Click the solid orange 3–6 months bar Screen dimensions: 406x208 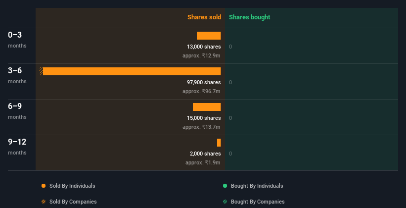click(x=132, y=71)
